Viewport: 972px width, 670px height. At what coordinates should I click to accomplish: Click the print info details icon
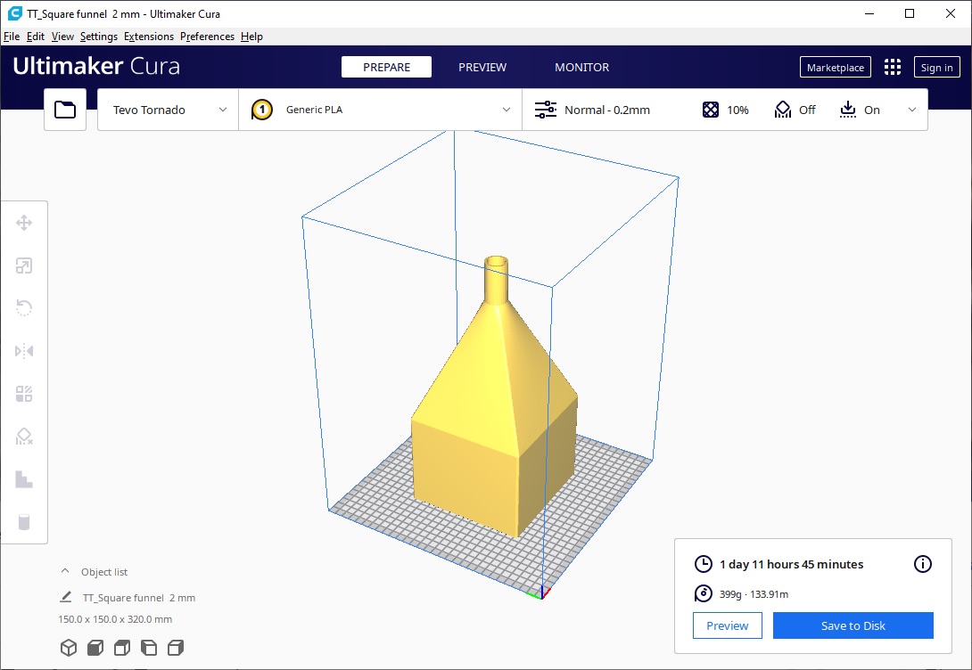(x=923, y=564)
